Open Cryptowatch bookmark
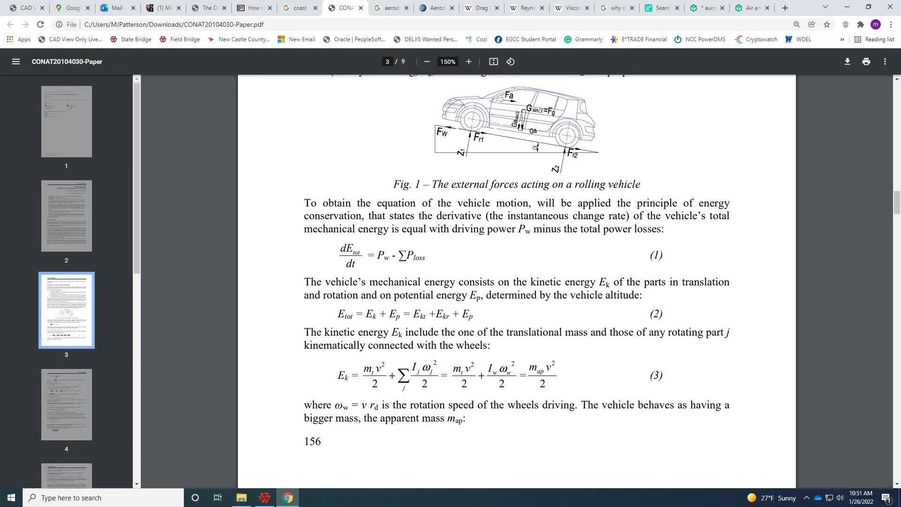This screenshot has height=507, width=901. click(756, 39)
